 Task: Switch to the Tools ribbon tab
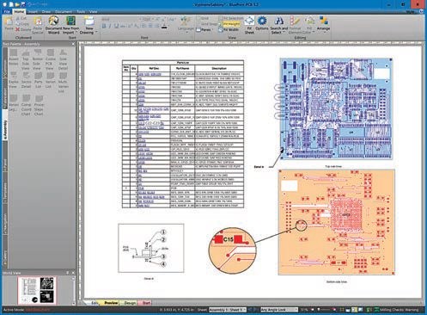[81, 12]
